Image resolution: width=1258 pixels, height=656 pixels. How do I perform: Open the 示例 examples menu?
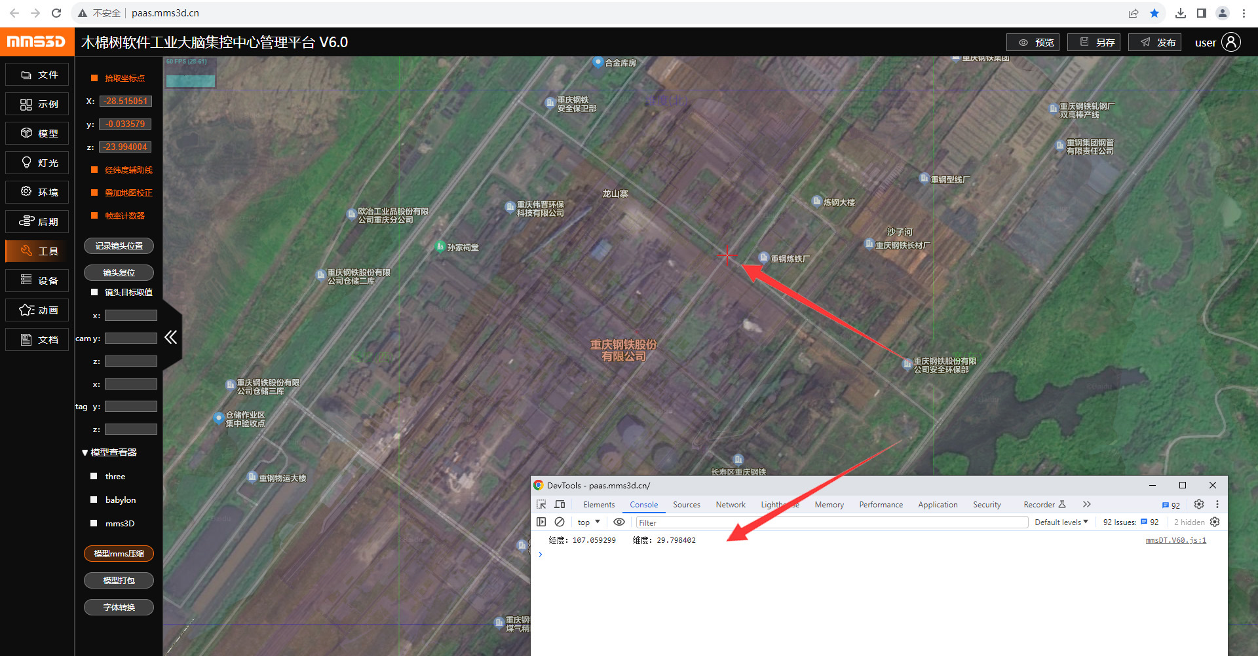tap(37, 104)
